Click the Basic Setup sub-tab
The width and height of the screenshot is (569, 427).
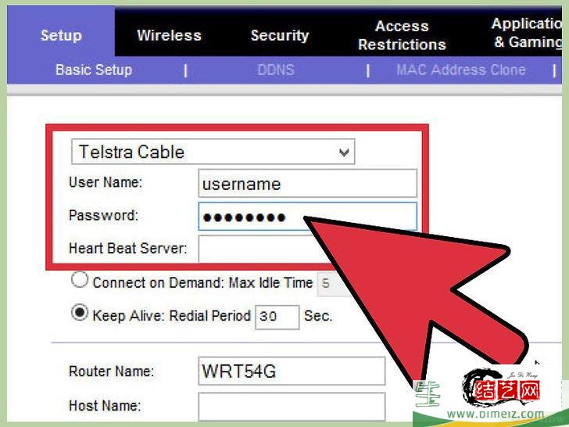tap(94, 70)
